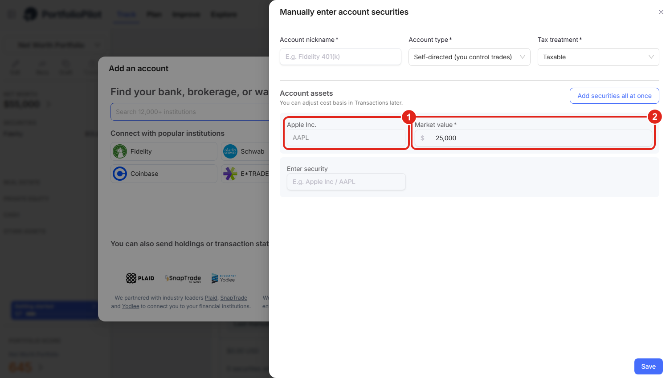Click the Market value input field

coord(533,138)
